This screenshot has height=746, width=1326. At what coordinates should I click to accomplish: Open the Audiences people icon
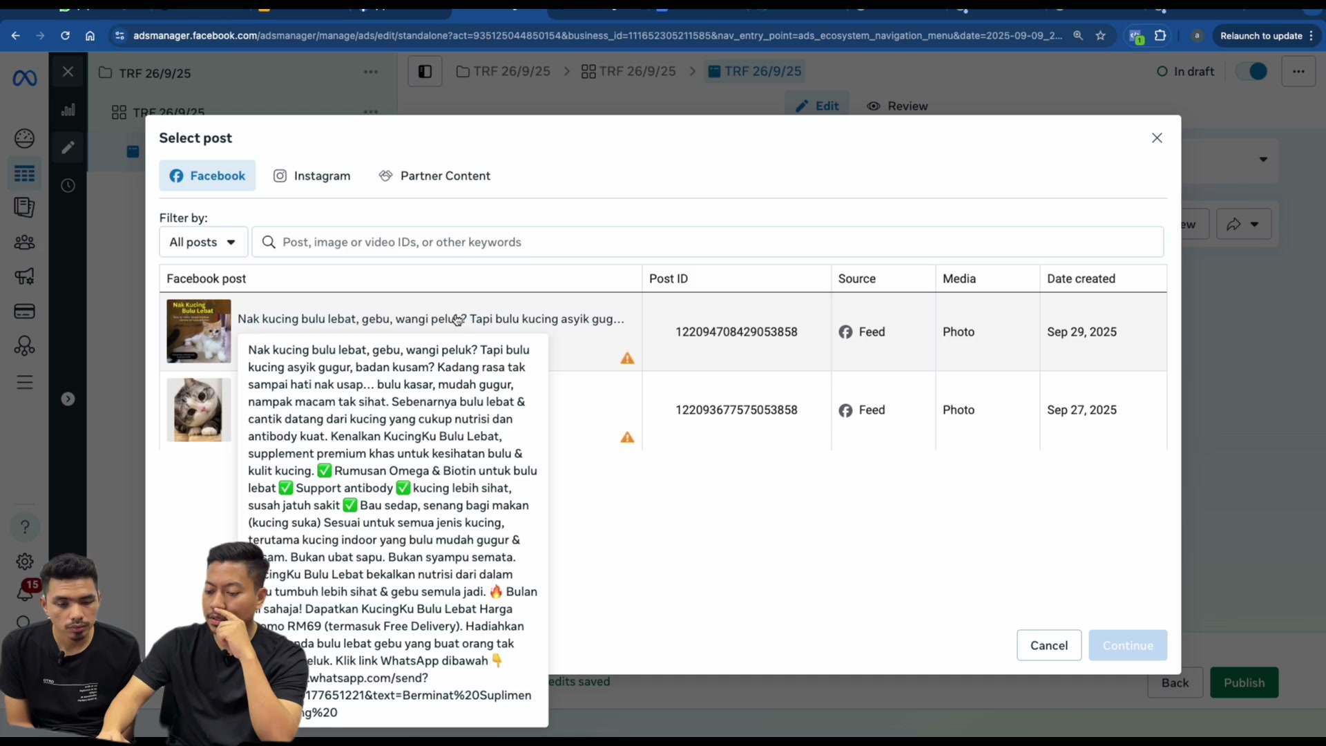click(24, 242)
